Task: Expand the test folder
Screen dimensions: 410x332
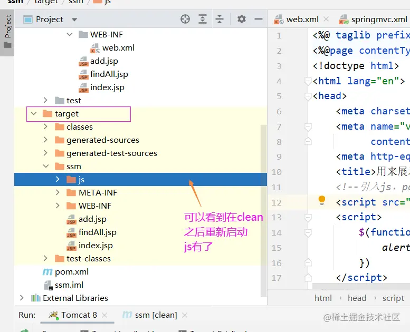Action: pyautogui.click(x=45, y=100)
